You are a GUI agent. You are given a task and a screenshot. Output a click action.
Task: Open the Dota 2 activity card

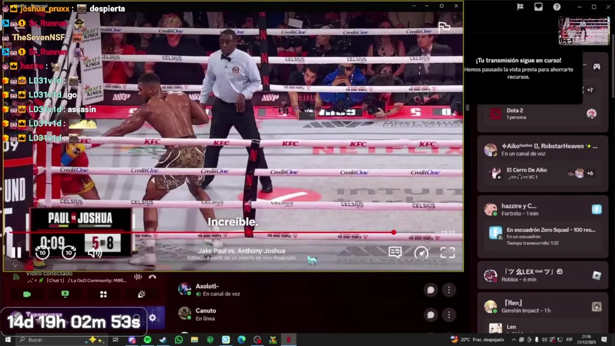click(543, 113)
